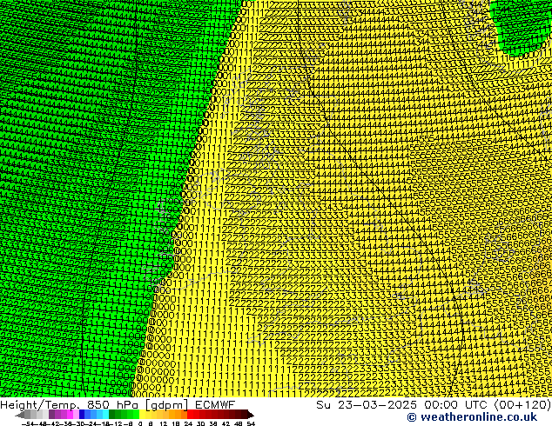Screen dimensions: 552x426
Task: Click the dark brown right arrow end of legend
Action: (251, 415)
